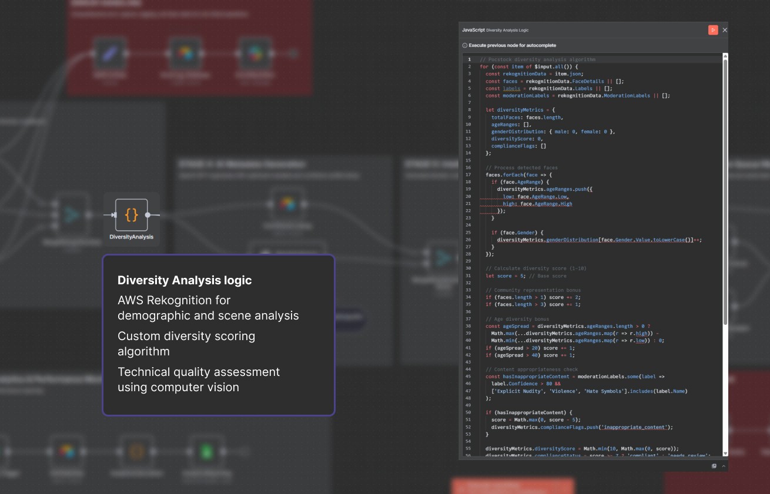This screenshot has height=494, width=770.
Task: Open the code editor in a pop-out window
Action: click(x=714, y=466)
